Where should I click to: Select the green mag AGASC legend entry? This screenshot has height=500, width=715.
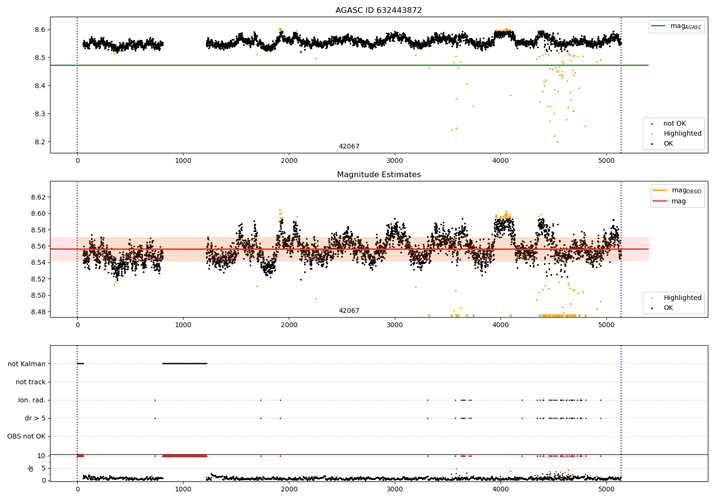point(676,27)
